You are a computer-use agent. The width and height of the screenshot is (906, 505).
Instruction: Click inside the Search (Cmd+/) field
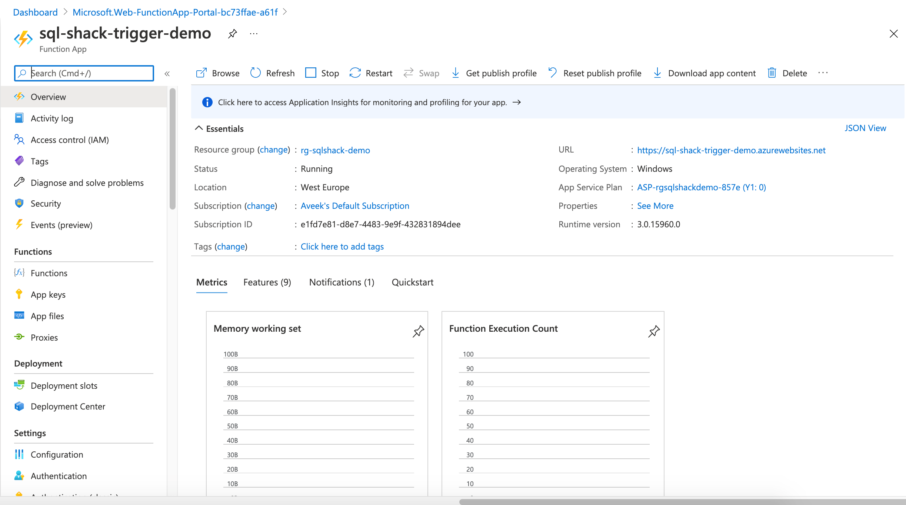pyautogui.click(x=83, y=73)
